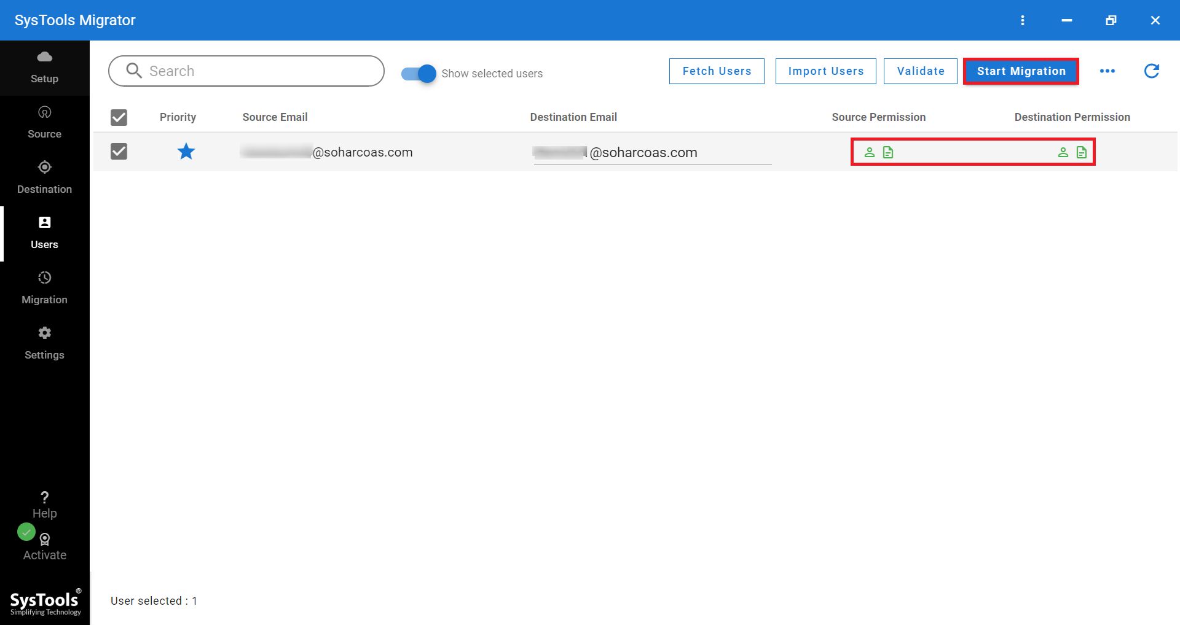Uncheck the select-all header checkbox

tap(119, 117)
